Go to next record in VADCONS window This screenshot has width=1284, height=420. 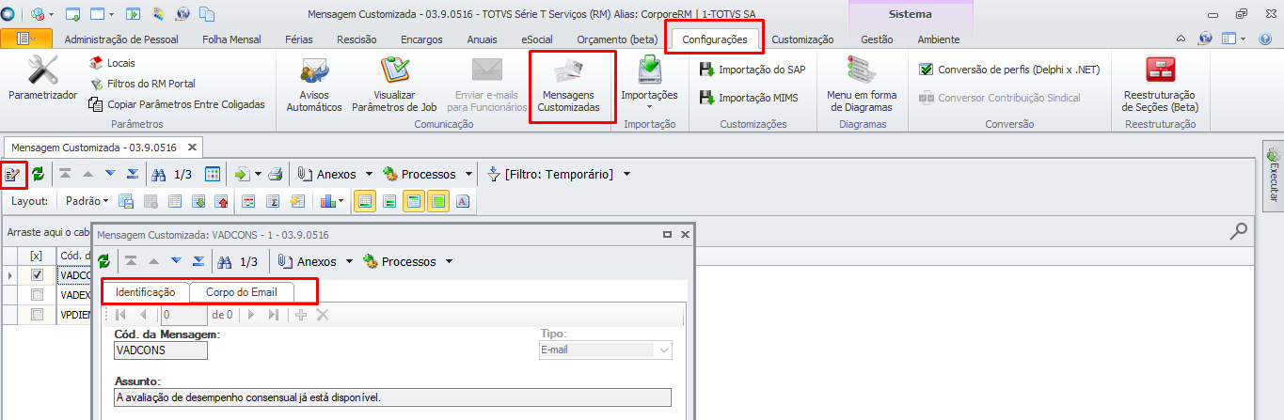point(176,261)
